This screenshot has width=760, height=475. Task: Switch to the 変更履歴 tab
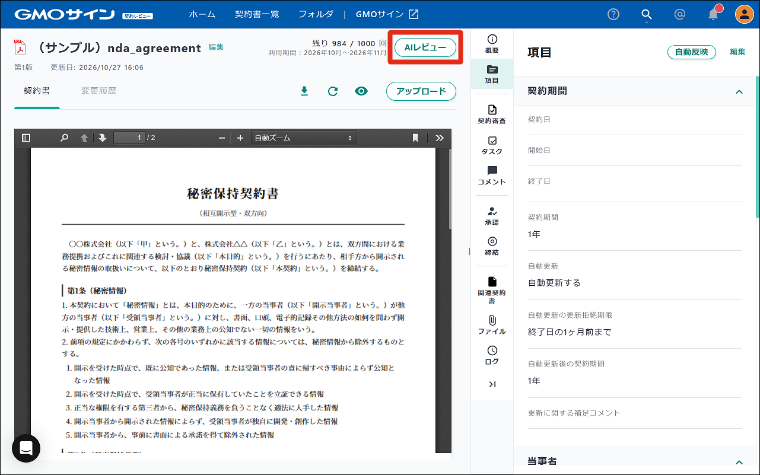pyautogui.click(x=99, y=91)
